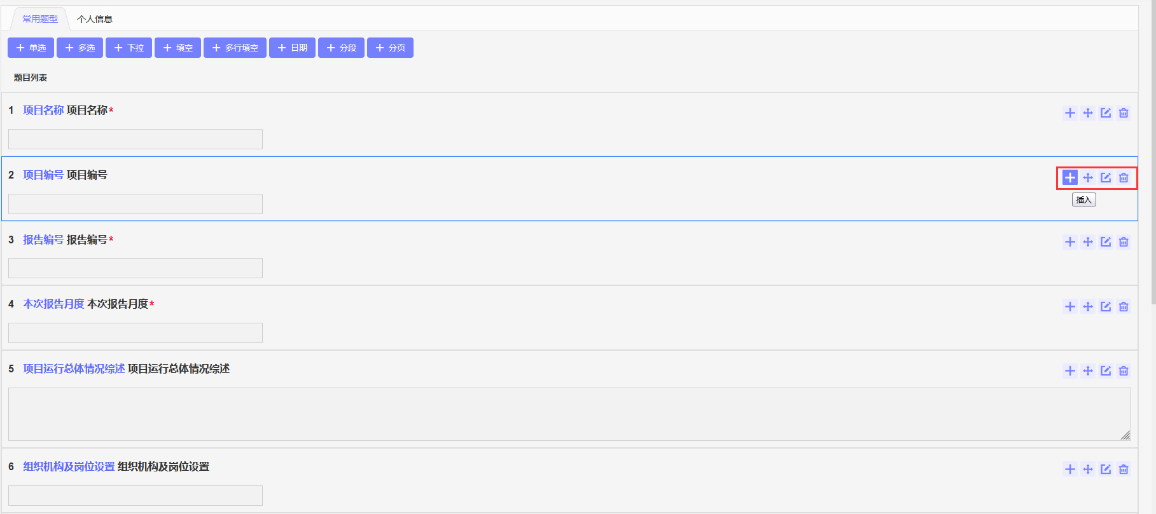Delete question 6 with trash icon
The width and height of the screenshot is (1156, 514).
coord(1124,470)
